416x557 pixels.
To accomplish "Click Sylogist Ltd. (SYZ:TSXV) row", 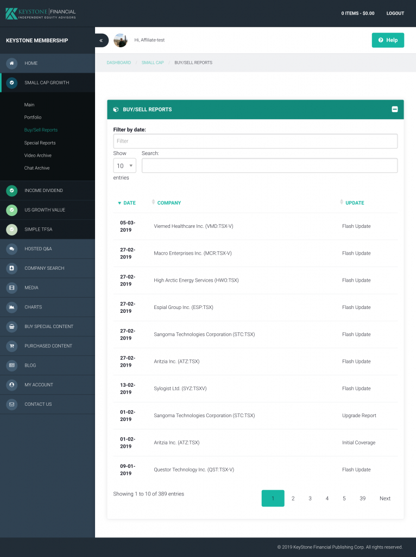I will point(255,389).
